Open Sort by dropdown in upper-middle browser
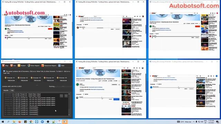This screenshot has height=124, width=221. [x=86, y=24]
